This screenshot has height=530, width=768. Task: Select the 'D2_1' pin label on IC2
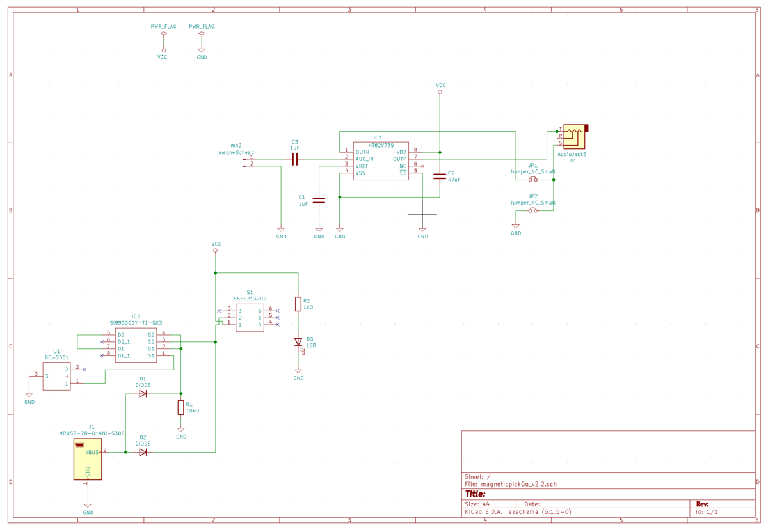pyautogui.click(x=124, y=342)
